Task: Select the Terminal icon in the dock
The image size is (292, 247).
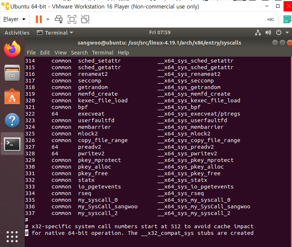Action: coord(12,144)
